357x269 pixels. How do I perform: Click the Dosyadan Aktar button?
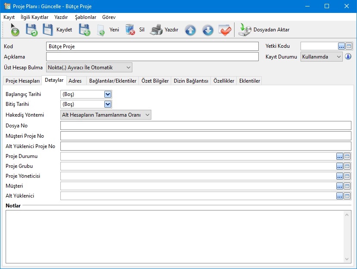264,30
